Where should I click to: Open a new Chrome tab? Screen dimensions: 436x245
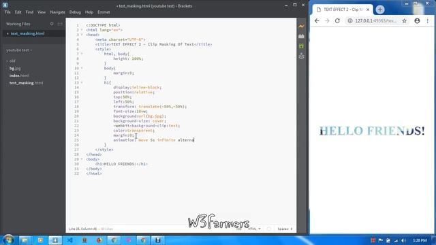point(380,10)
